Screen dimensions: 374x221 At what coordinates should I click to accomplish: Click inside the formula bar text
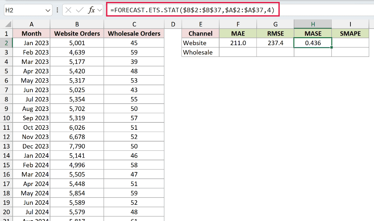click(x=193, y=10)
